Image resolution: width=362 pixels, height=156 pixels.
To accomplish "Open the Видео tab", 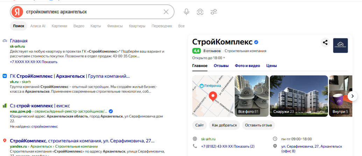I will (79, 26).
